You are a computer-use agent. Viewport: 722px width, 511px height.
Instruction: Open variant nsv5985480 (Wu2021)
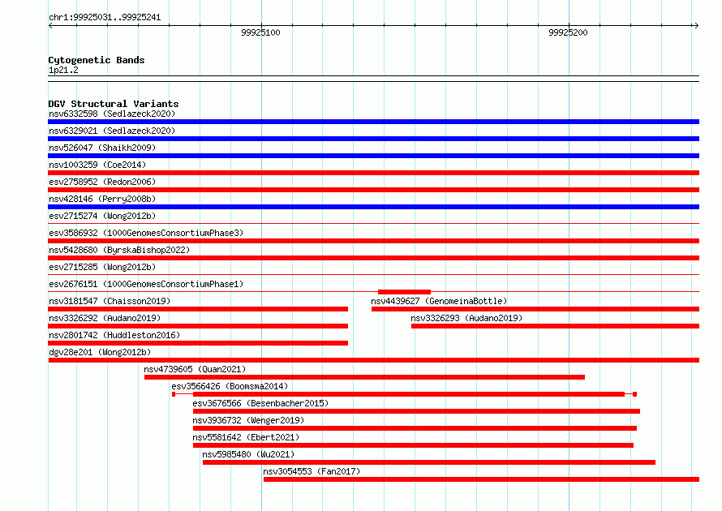point(248,454)
